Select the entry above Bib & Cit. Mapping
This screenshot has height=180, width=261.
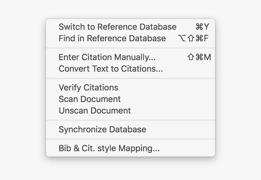tap(102, 129)
